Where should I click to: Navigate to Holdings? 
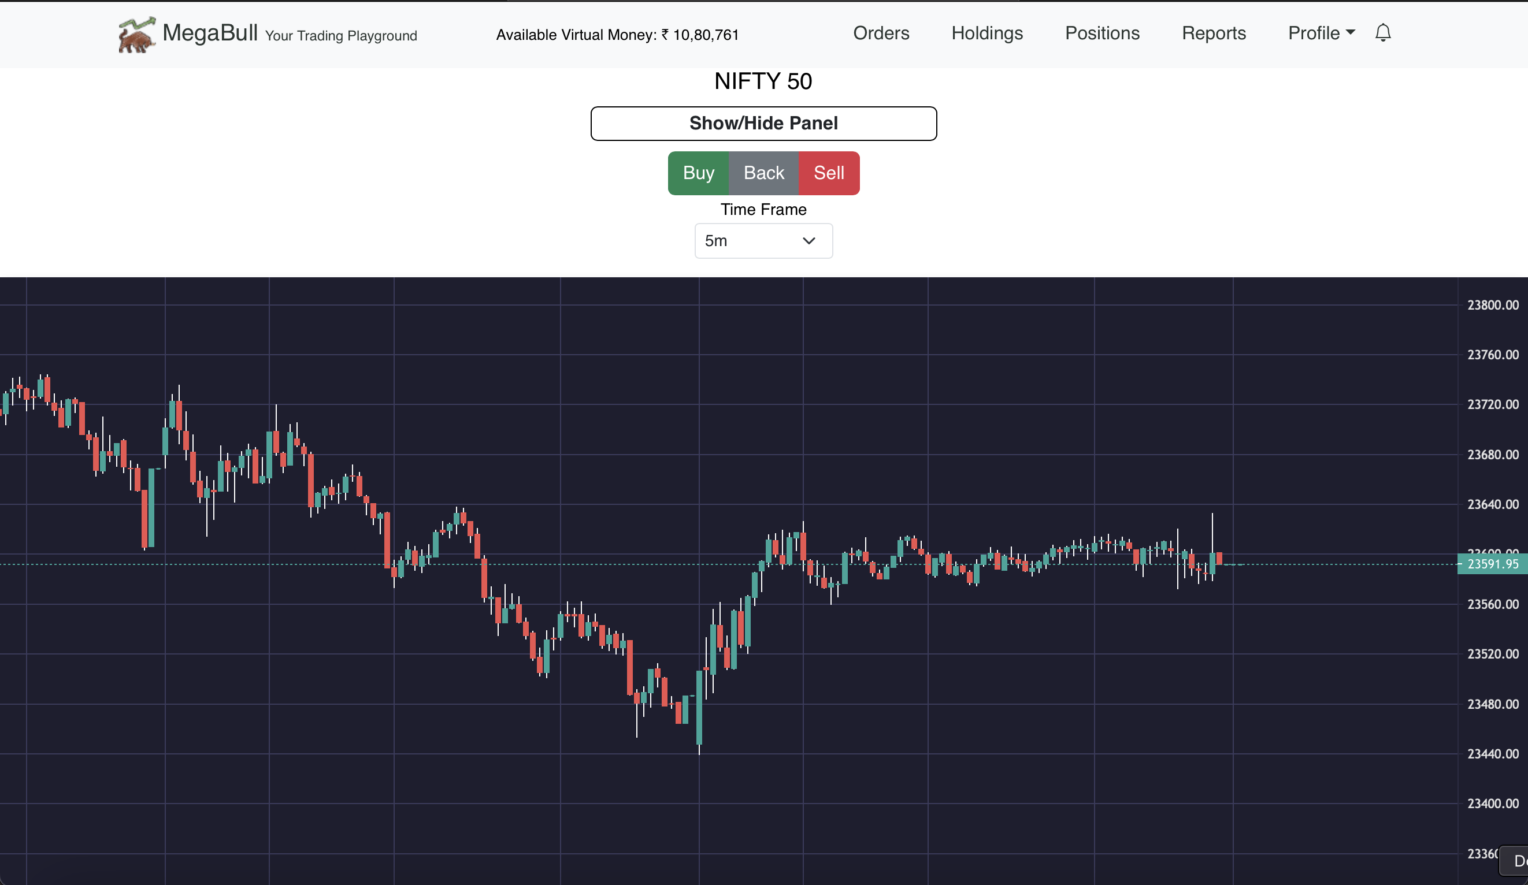(x=986, y=34)
